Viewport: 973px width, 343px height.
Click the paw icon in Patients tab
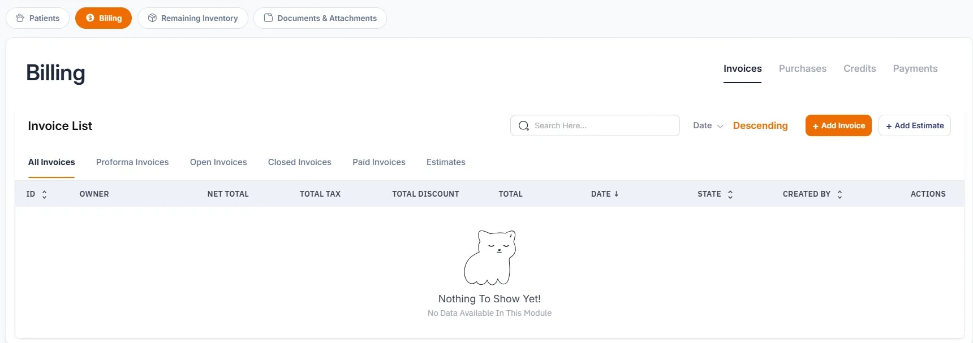coord(20,18)
